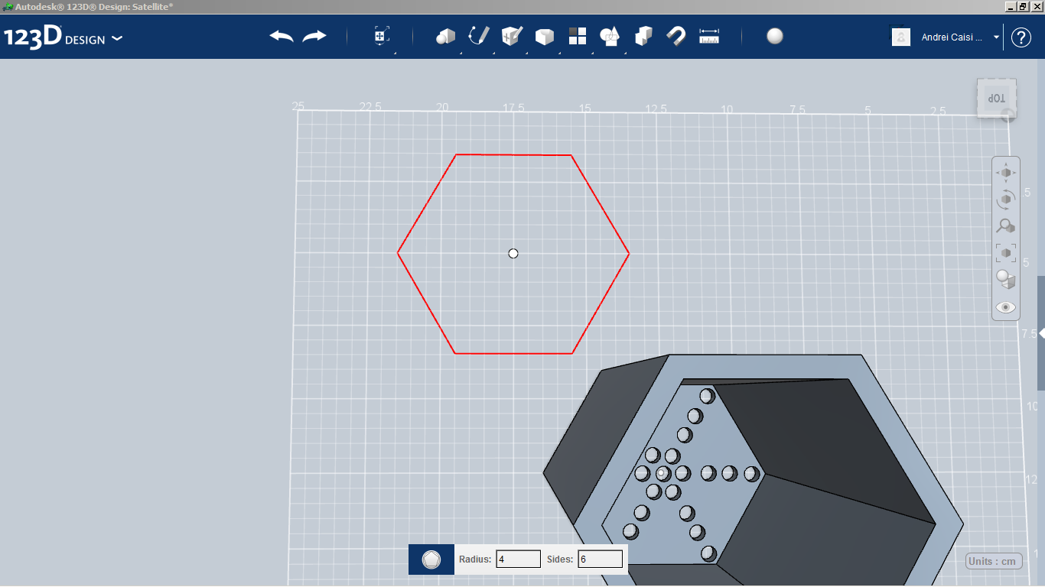Click the polygon tool icon beside Radius
The height and width of the screenshot is (587, 1045).
431,559
